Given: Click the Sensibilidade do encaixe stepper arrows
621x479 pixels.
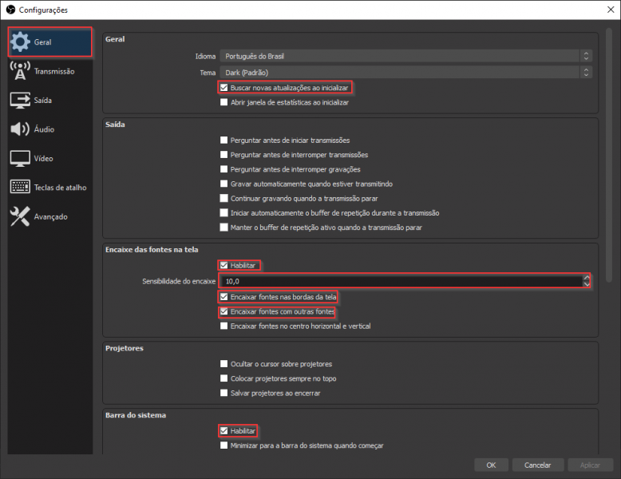Looking at the screenshot, I should point(587,281).
